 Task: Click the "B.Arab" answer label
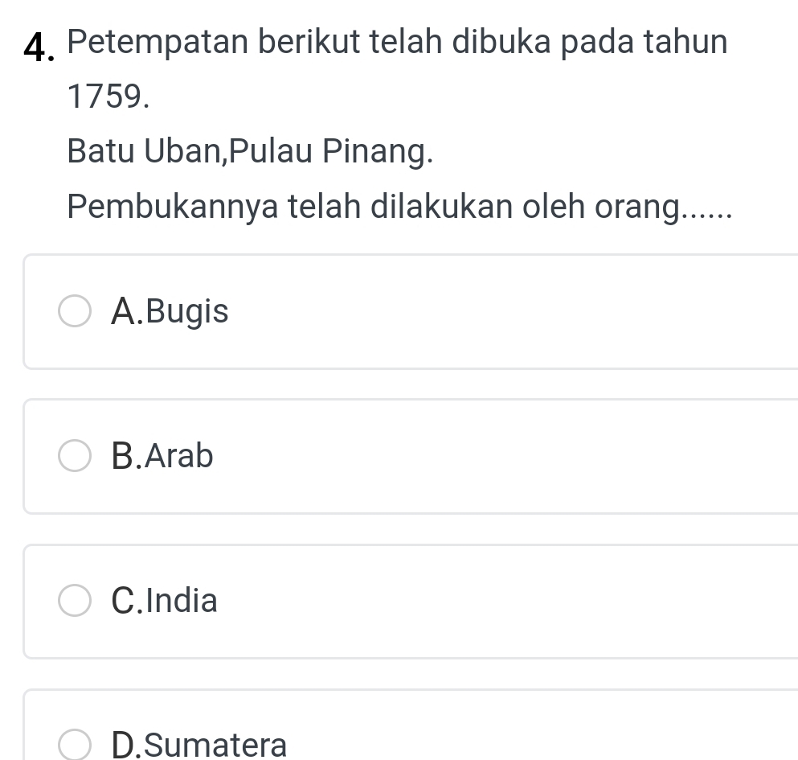(x=163, y=457)
